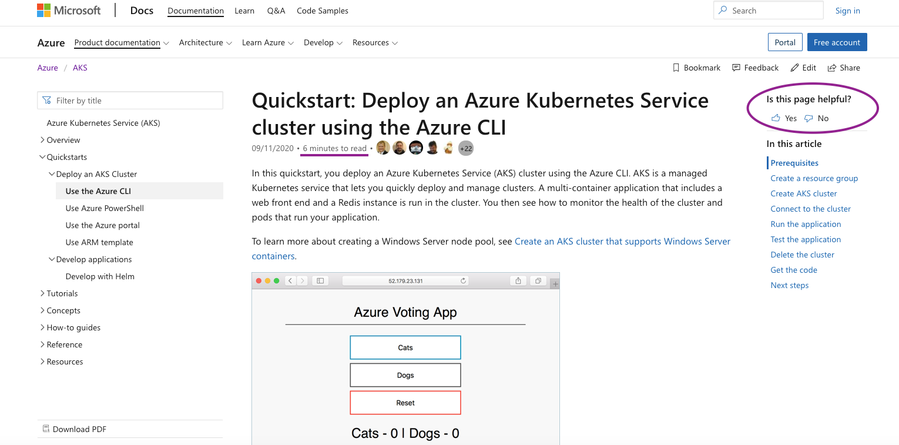Screen dimensions: 899x445
Task: Open the Develop dropdown menu
Action: click(323, 42)
